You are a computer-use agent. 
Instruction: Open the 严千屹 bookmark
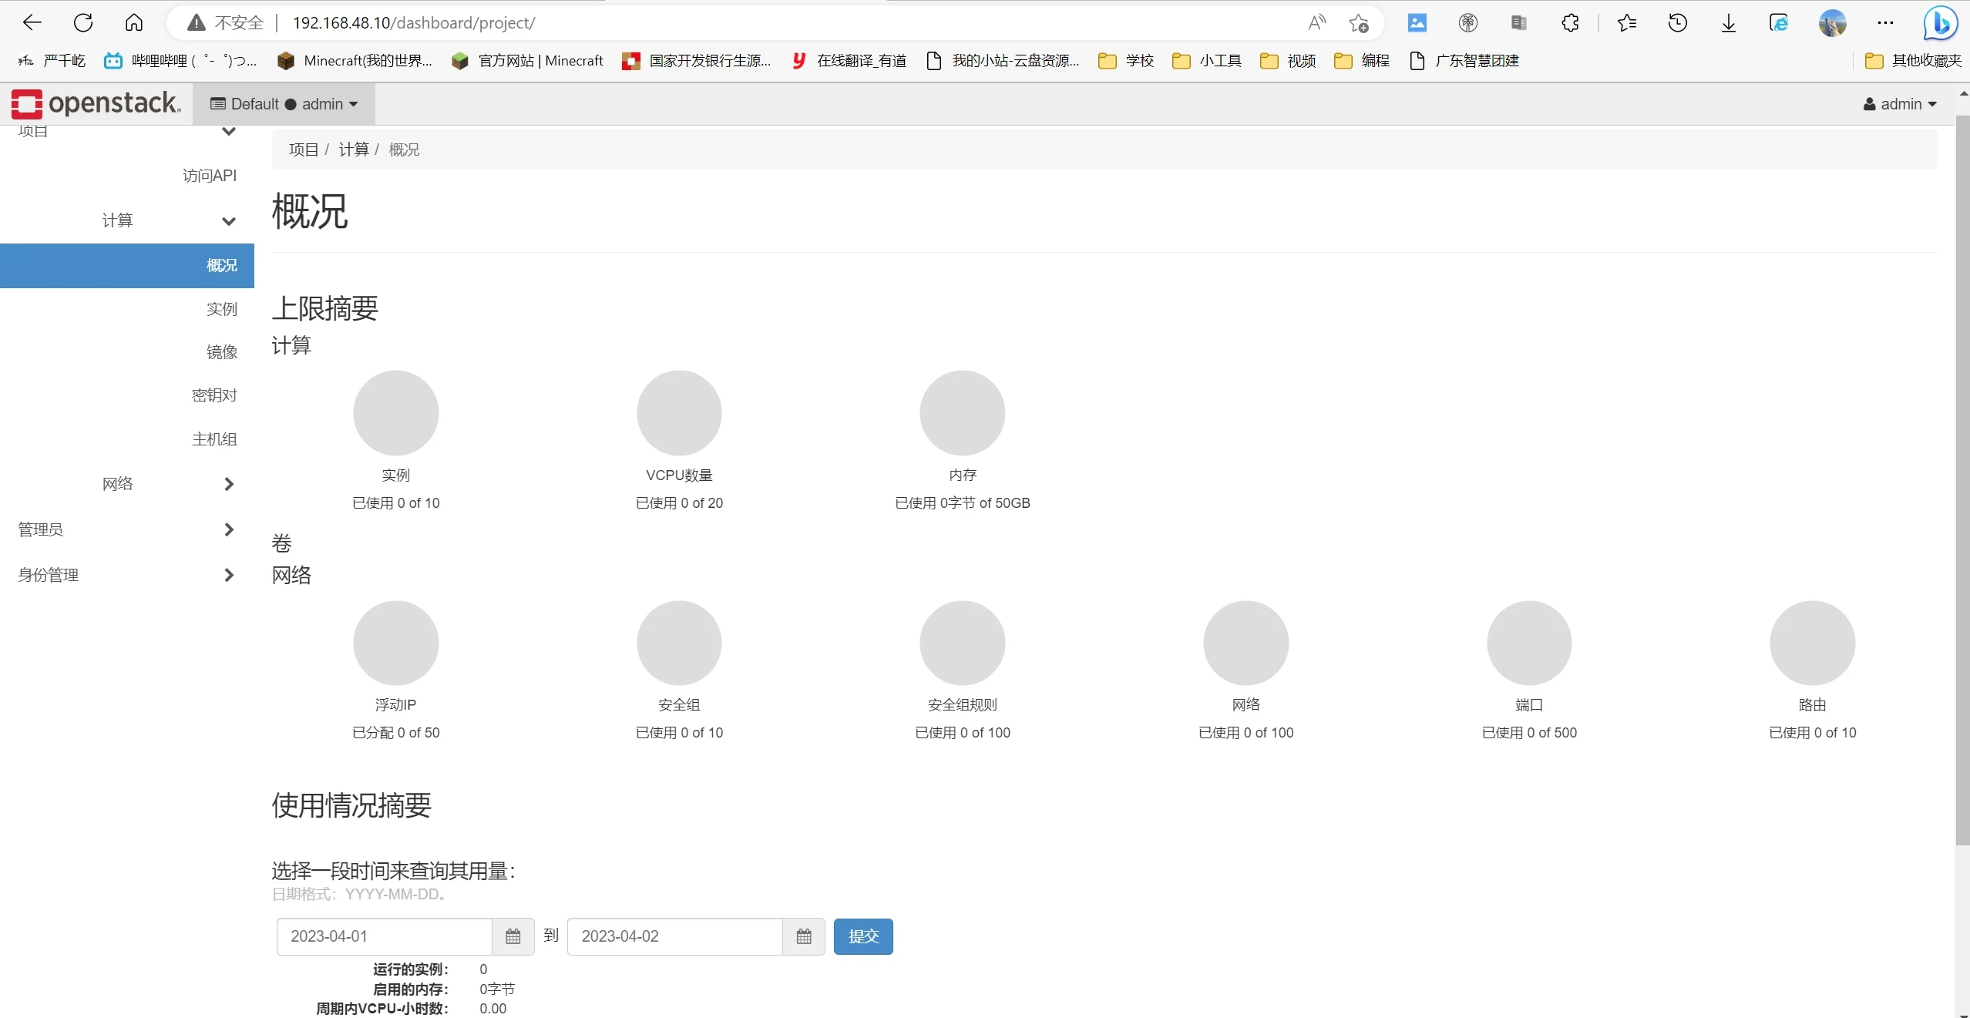[x=52, y=61]
